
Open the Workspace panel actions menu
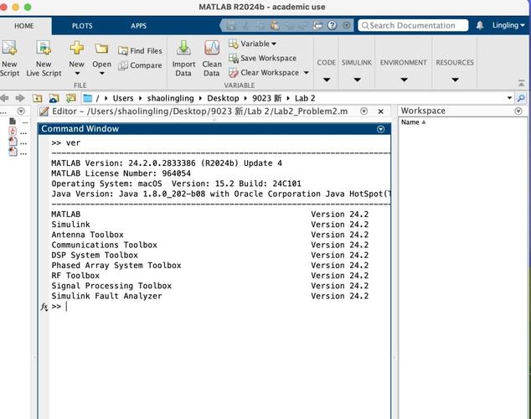coord(518,111)
